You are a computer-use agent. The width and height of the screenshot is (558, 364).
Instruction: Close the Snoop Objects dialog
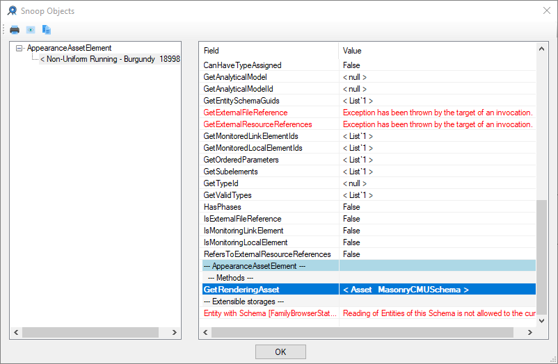click(545, 11)
